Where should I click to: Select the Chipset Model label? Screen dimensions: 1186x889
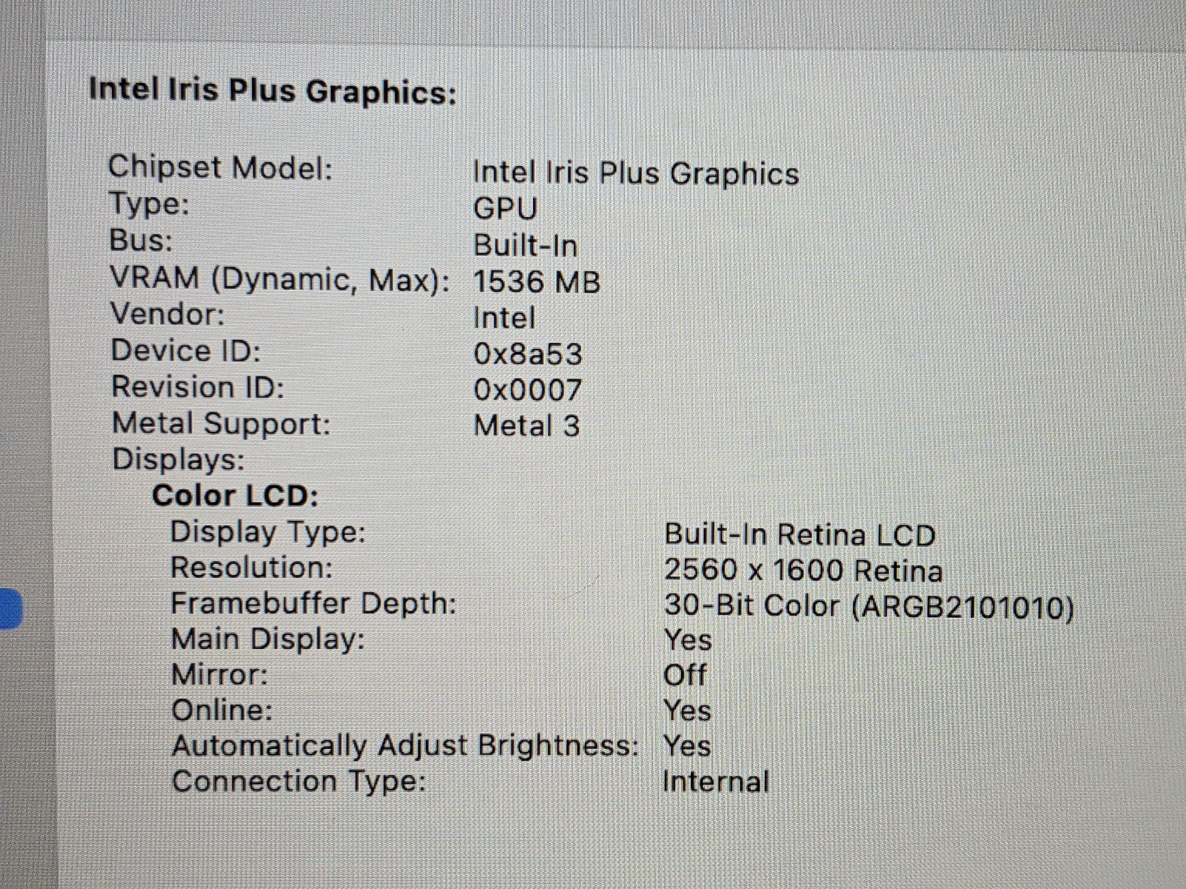[x=220, y=167]
